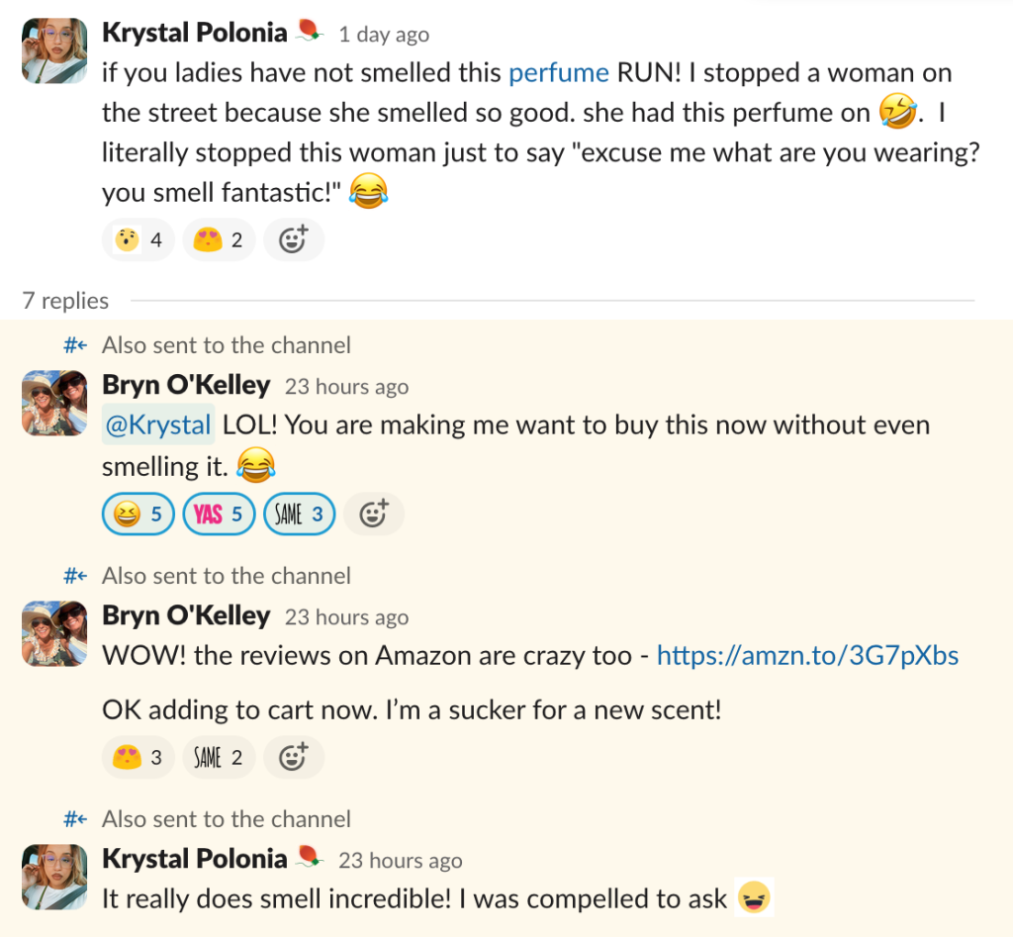Open the perfume link

(558, 72)
